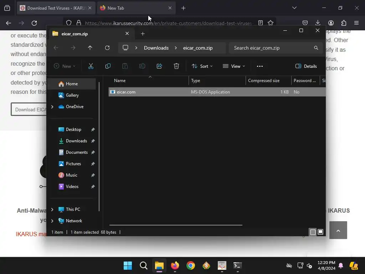
Task: Open Videos from the navigation pane
Action: pyautogui.click(x=71, y=187)
